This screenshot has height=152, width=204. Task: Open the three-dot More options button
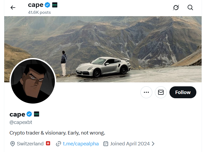click(x=146, y=92)
